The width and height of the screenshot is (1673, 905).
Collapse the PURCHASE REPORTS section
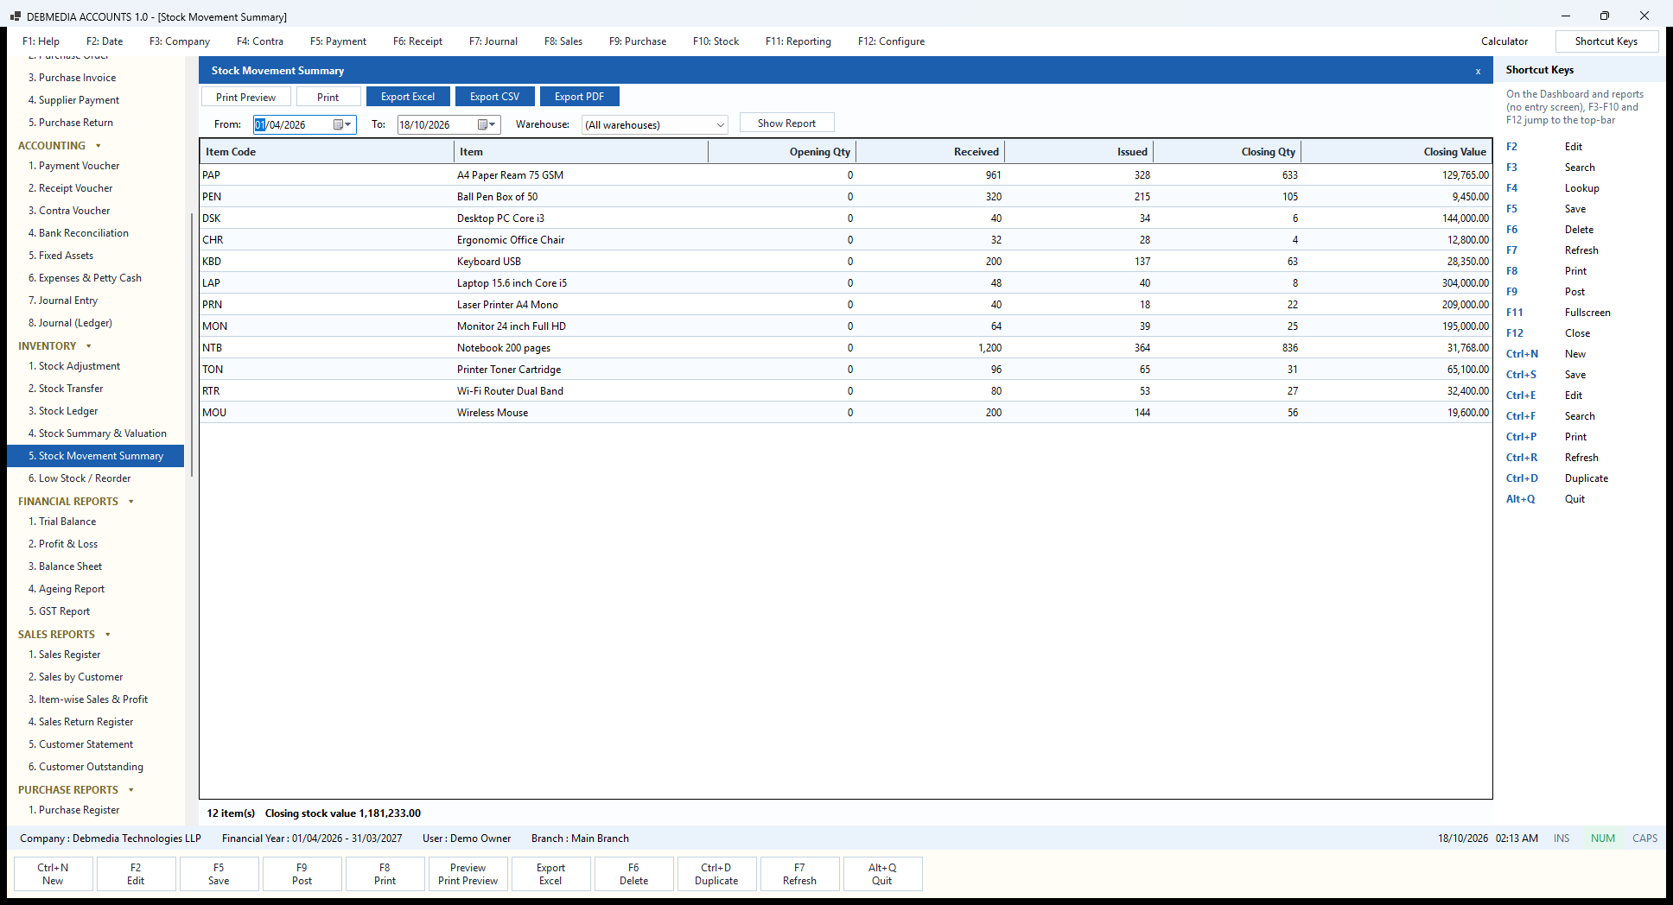coord(131,790)
